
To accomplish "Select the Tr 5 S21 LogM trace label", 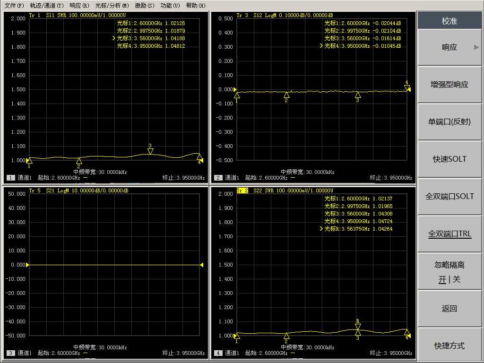I will [x=78, y=190].
